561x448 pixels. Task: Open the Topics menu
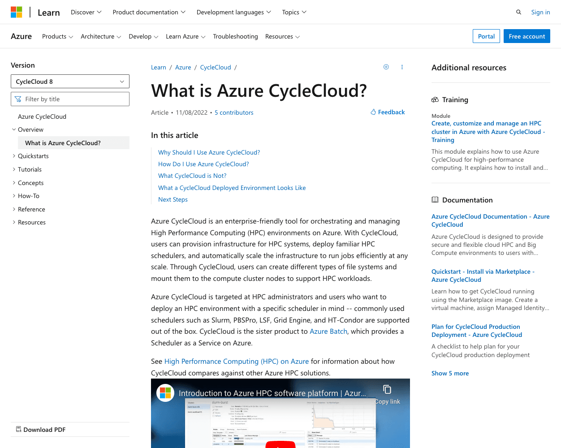click(294, 12)
